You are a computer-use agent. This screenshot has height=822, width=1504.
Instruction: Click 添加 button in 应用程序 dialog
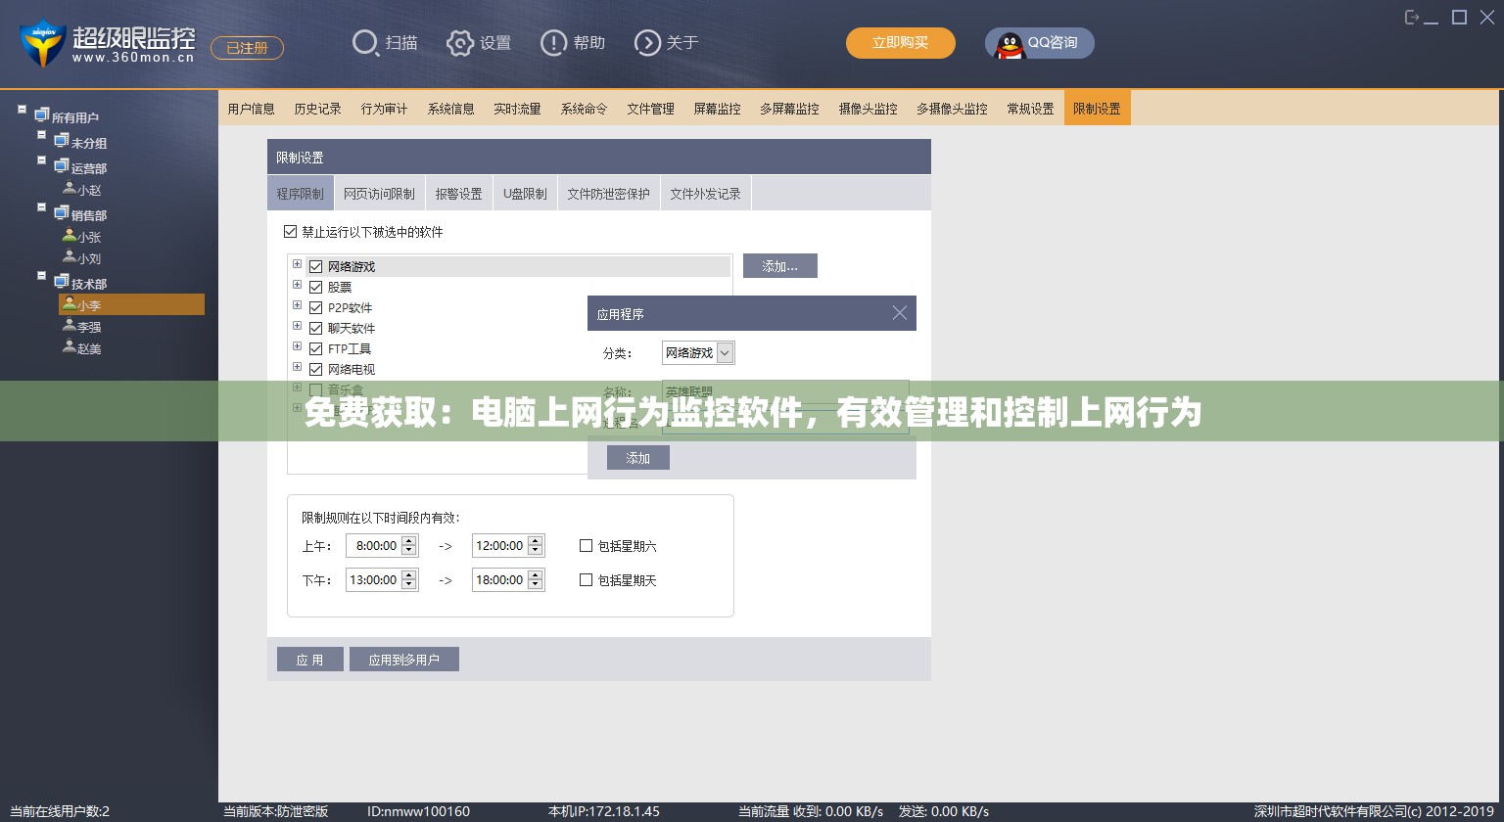click(x=638, y=458)
